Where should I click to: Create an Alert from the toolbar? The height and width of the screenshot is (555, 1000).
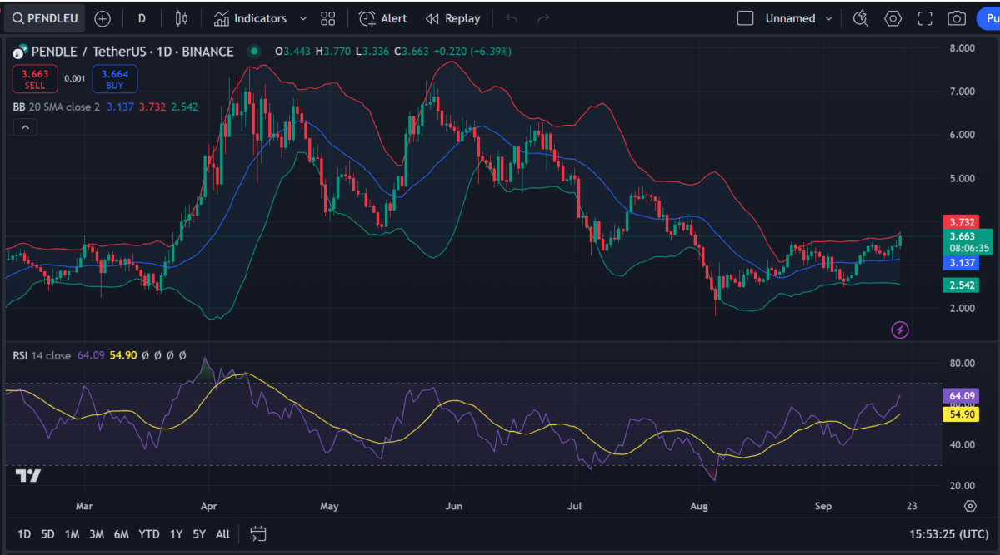click(x=382, y=18)
